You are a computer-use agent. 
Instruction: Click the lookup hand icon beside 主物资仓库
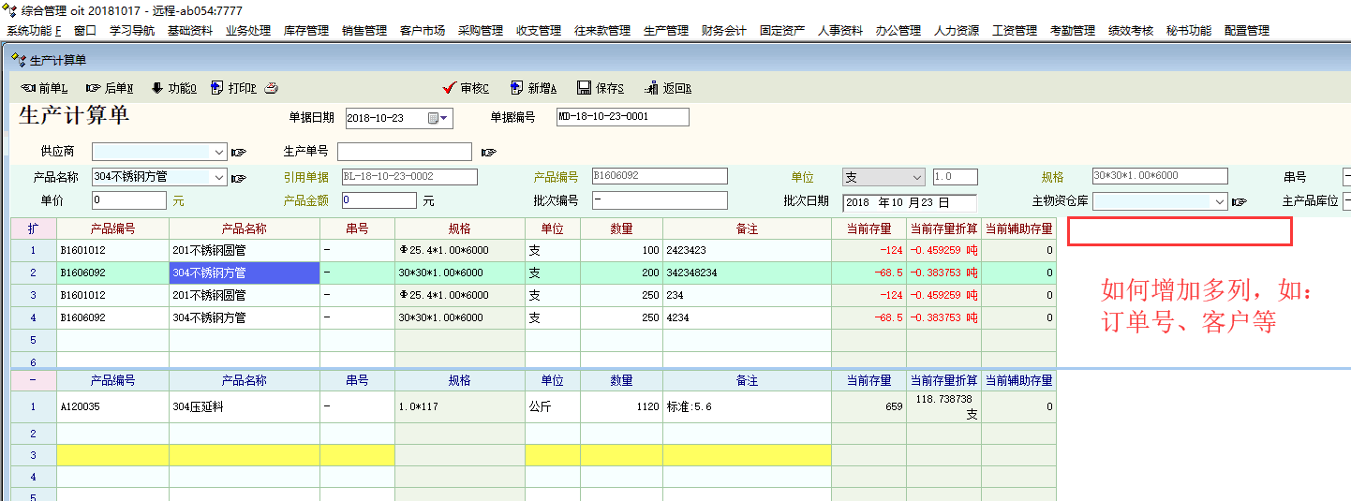(x=1239, y=201)
